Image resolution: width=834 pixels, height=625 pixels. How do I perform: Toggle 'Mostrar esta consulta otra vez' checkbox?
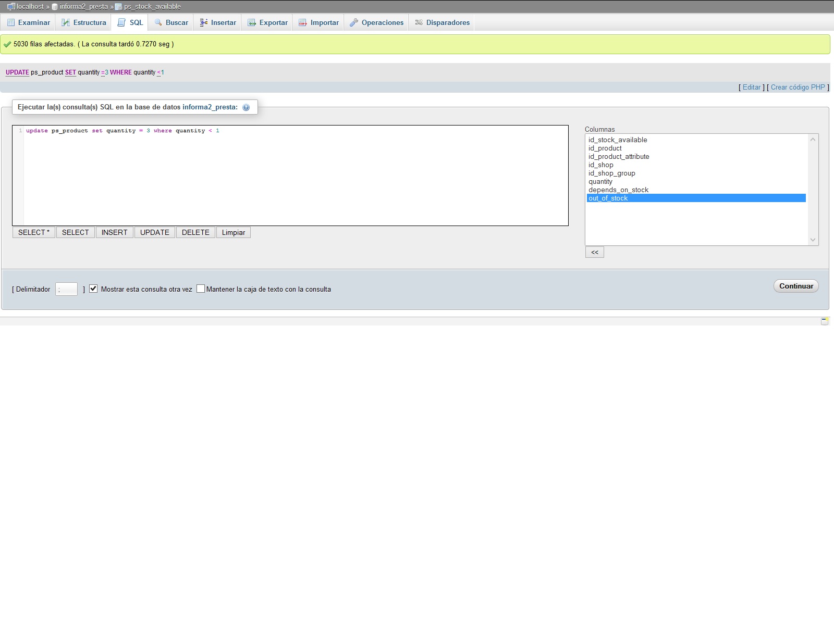coord(93,289)
